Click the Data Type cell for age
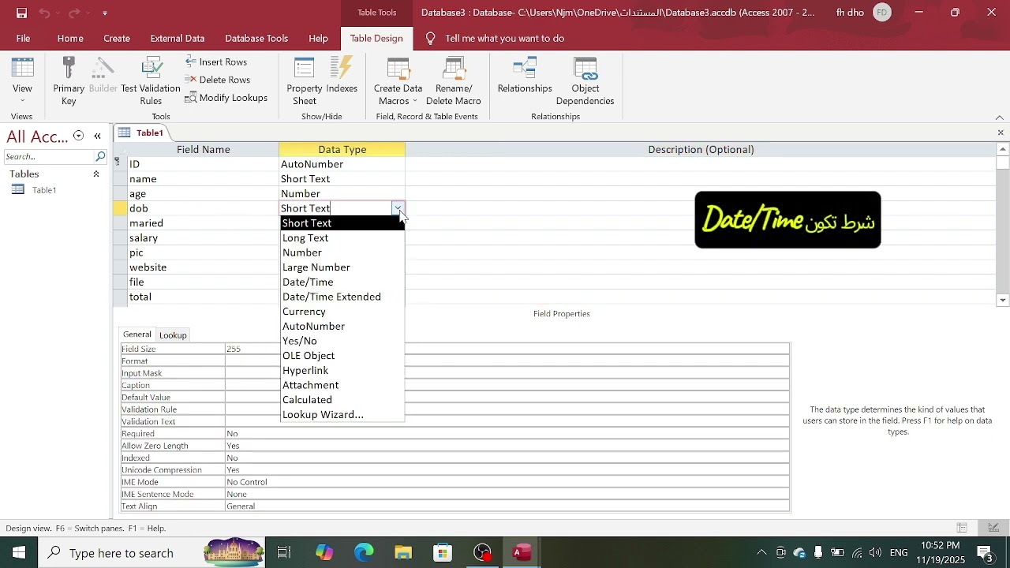 [342, 194]
